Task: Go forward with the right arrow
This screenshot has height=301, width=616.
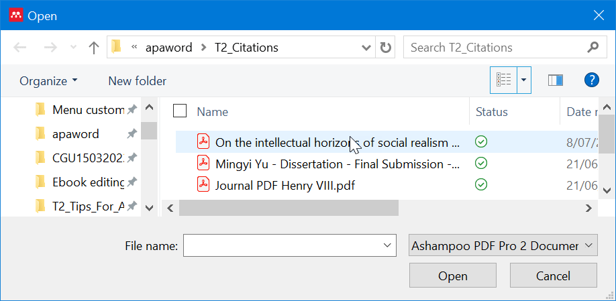Action: click(x=50, y=48)
